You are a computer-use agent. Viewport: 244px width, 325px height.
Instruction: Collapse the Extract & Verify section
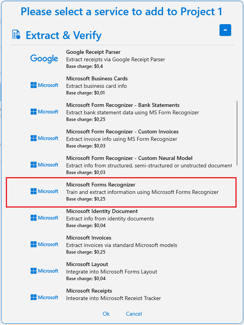tap(225, 30)
